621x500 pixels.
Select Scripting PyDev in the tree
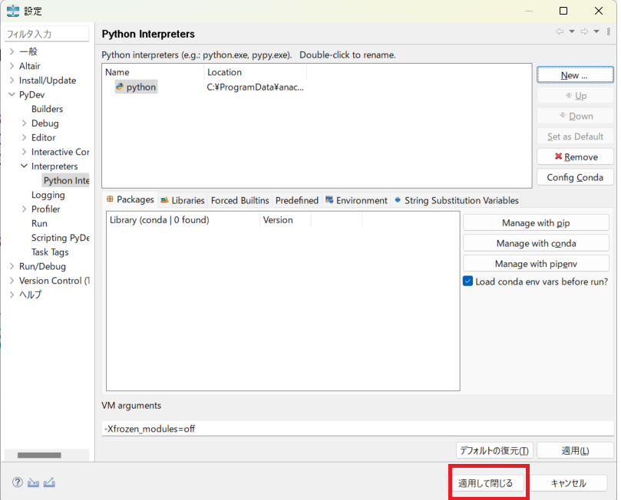tap(60, 238)
